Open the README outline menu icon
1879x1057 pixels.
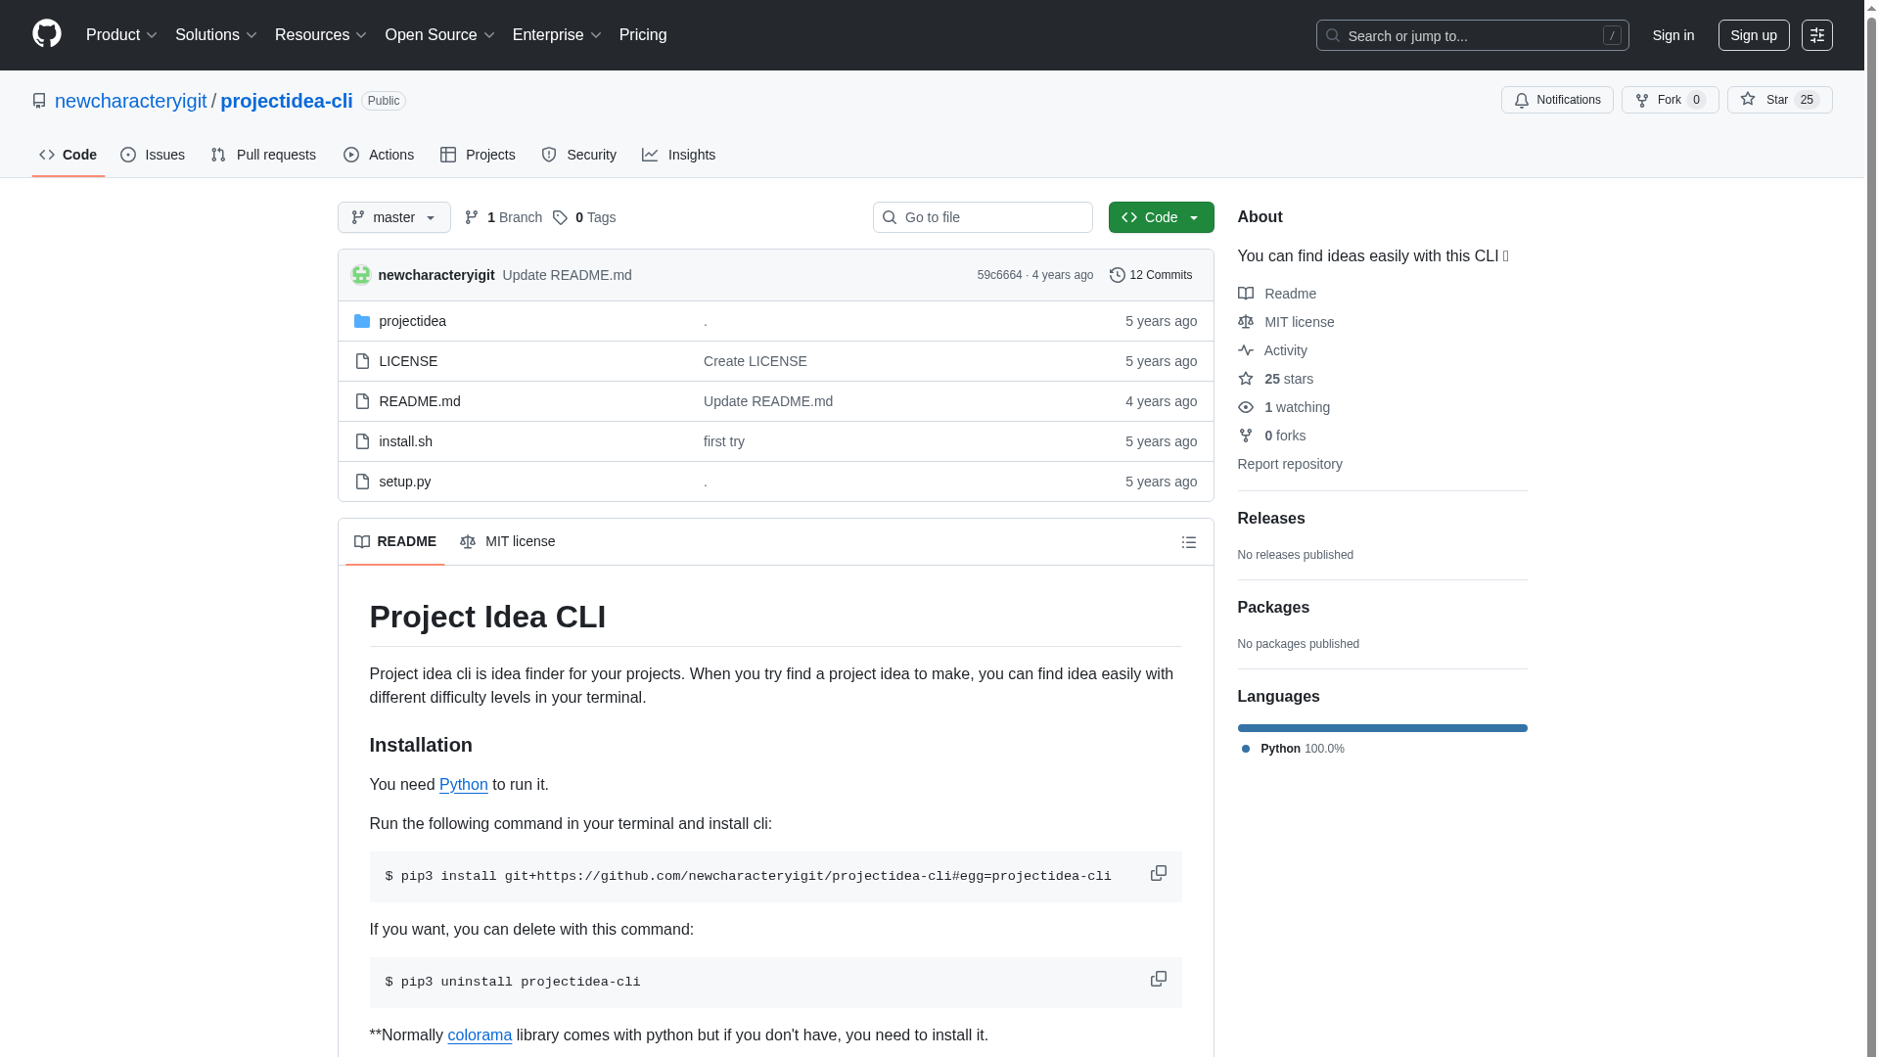pyautogui.click(x=1188, y=542)
